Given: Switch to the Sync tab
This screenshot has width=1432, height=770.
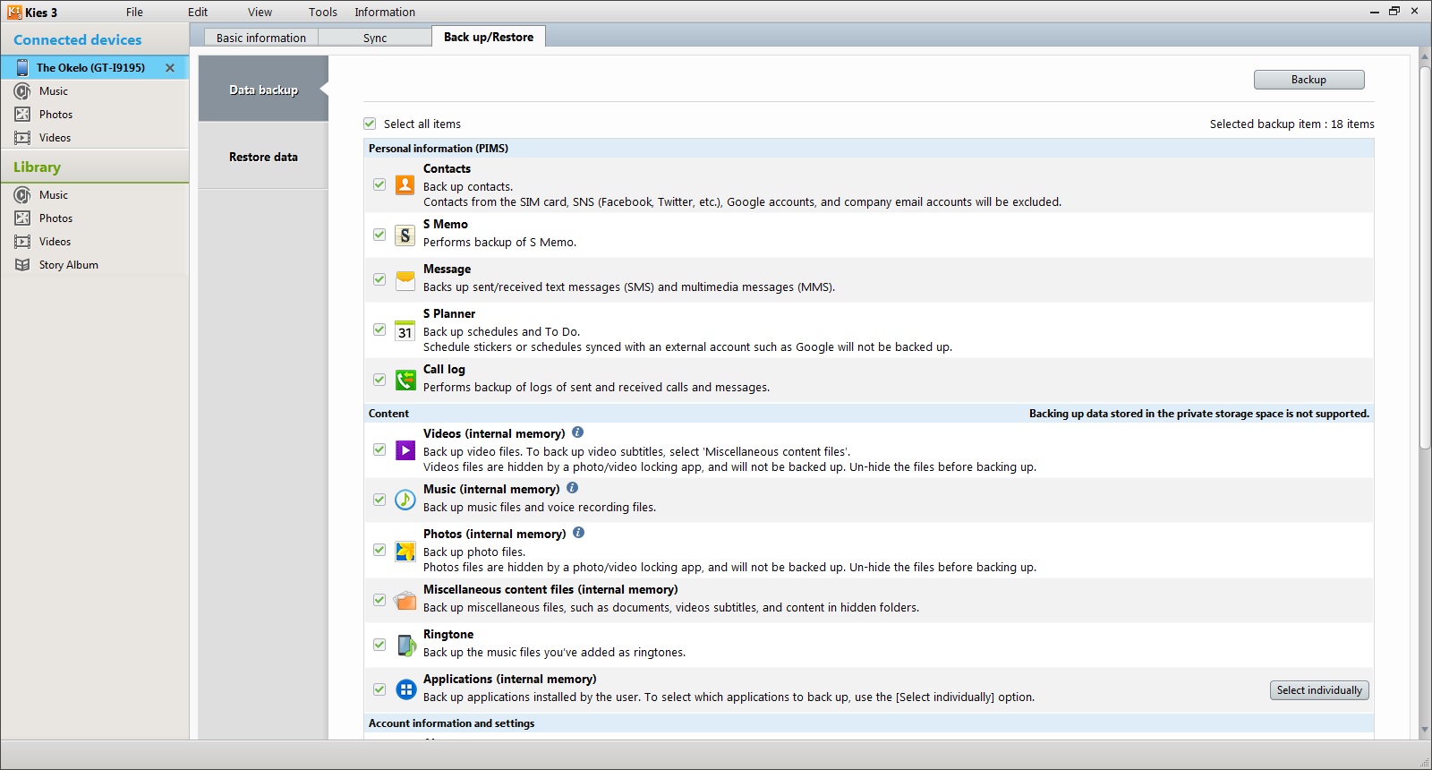Looking at the screenshot, I should point(375,38).
